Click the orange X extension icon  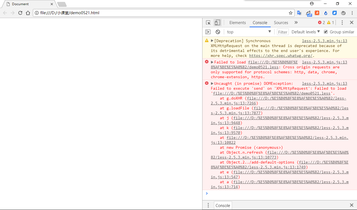tap(317, 13)
